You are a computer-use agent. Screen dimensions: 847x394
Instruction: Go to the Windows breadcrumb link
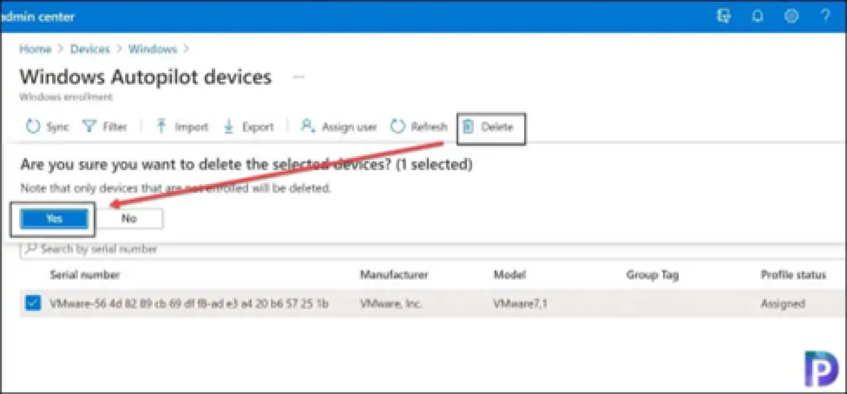pyautogui.click(x=153, y=49)
